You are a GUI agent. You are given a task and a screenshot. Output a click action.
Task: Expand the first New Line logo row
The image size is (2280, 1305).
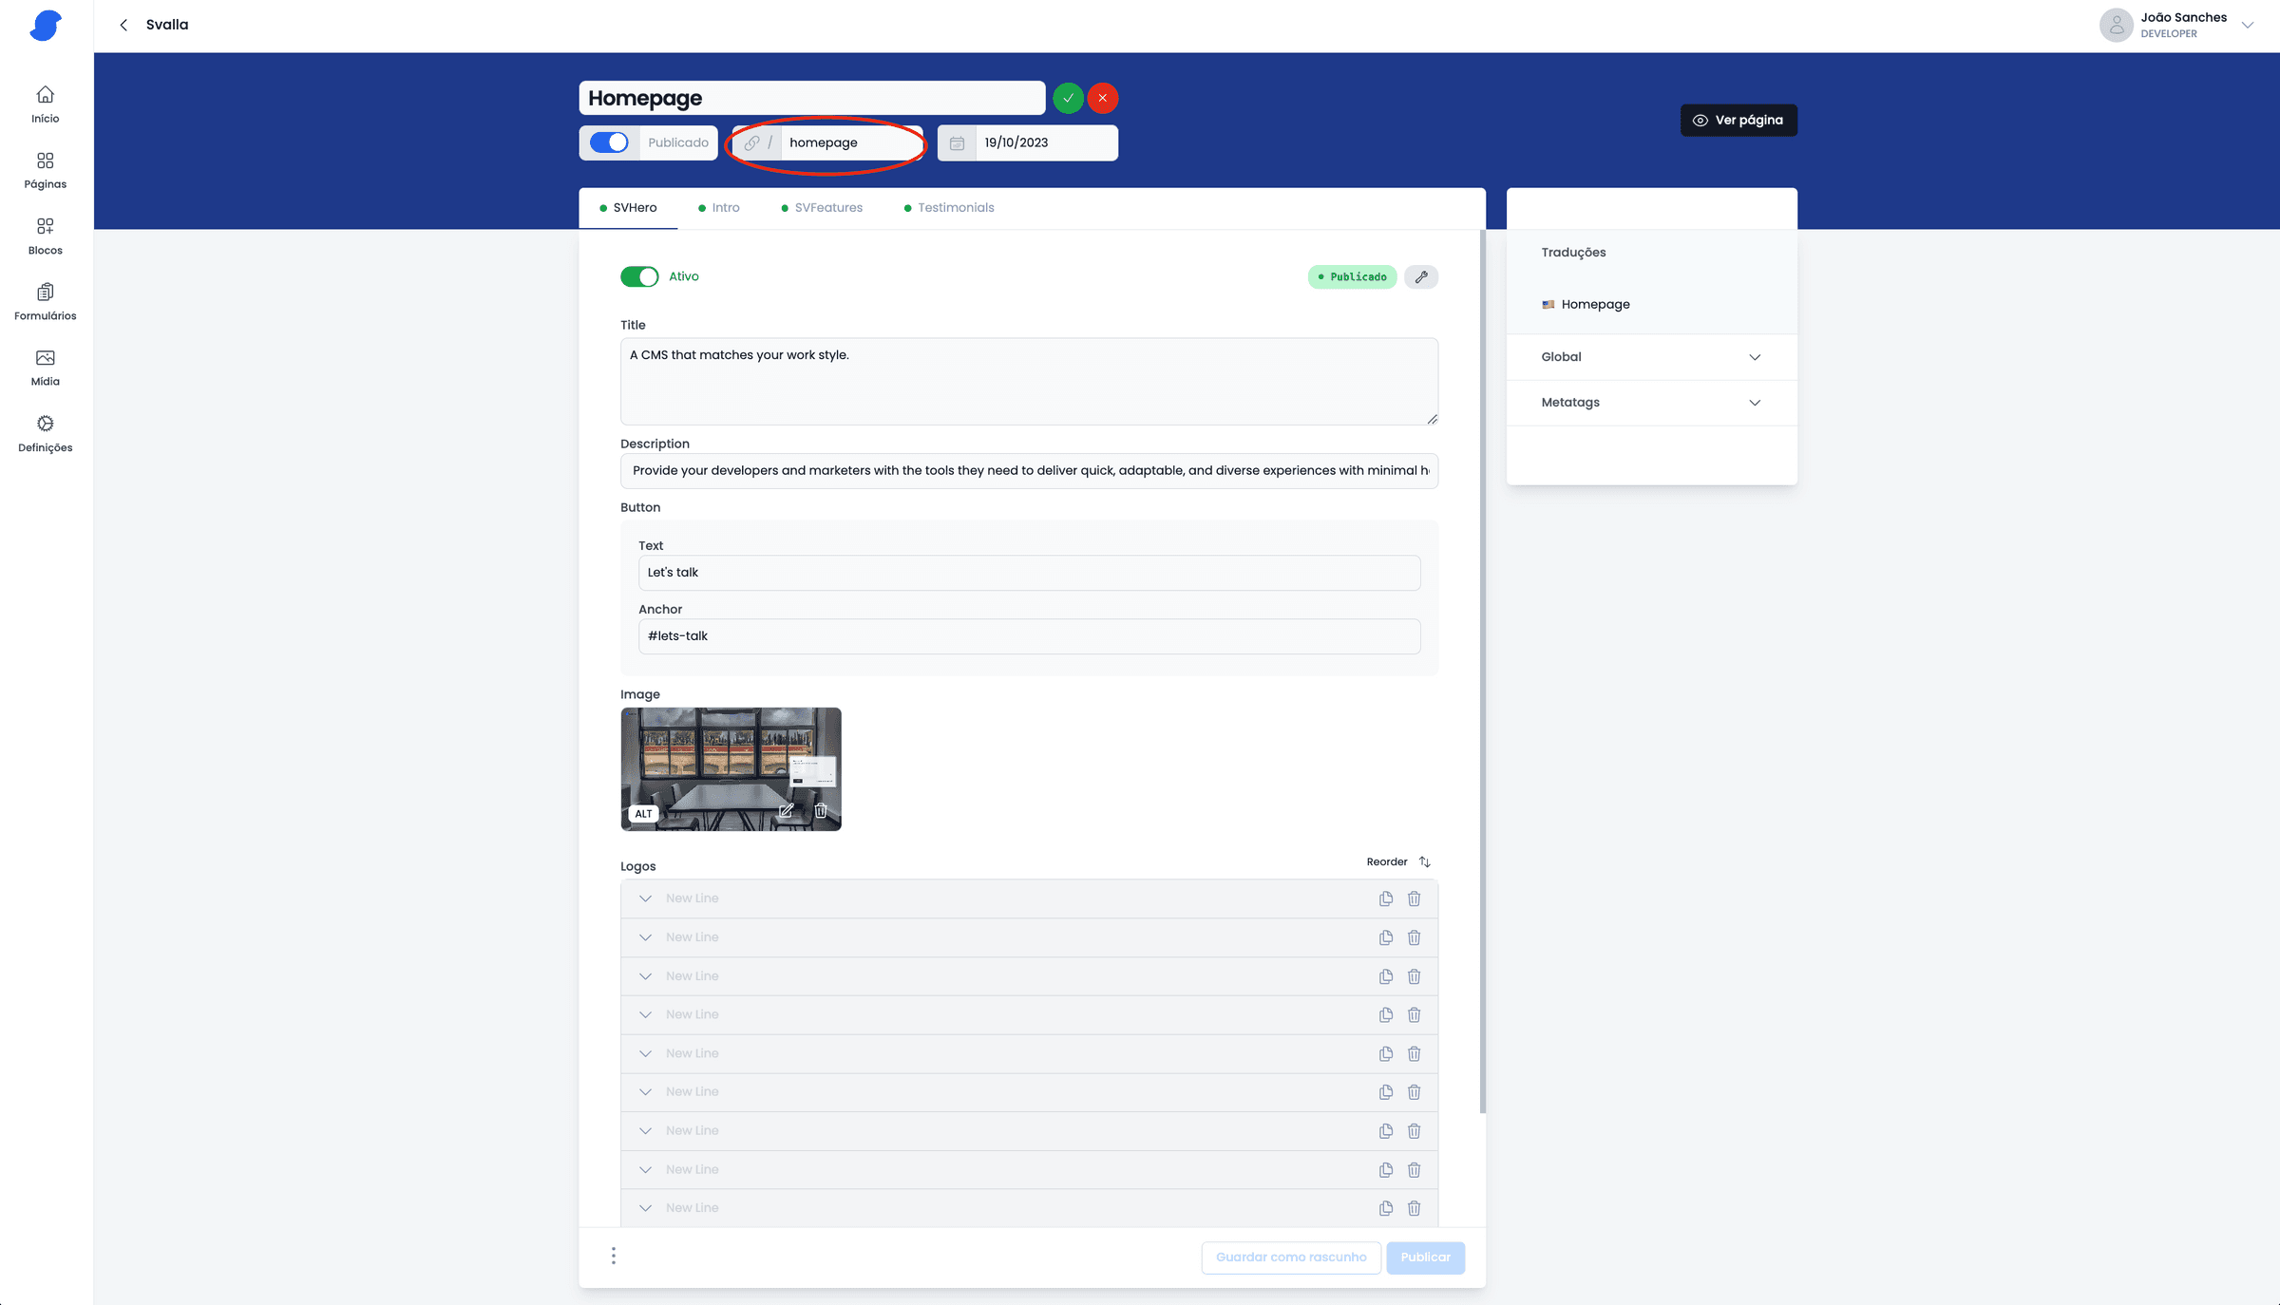coord(646,898)
